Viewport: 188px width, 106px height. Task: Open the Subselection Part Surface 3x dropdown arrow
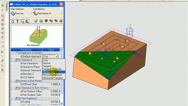point(61,13)
